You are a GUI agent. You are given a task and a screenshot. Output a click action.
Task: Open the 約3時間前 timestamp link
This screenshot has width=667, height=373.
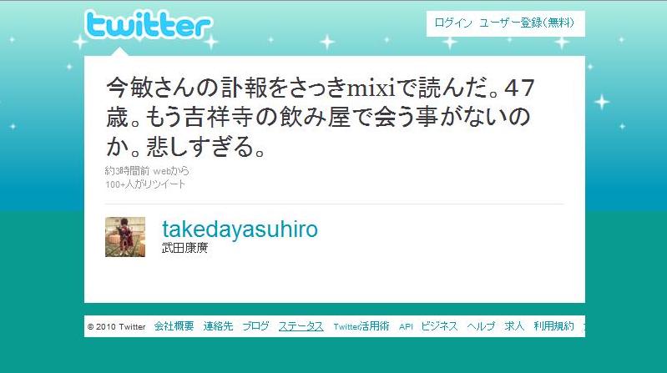127,171
